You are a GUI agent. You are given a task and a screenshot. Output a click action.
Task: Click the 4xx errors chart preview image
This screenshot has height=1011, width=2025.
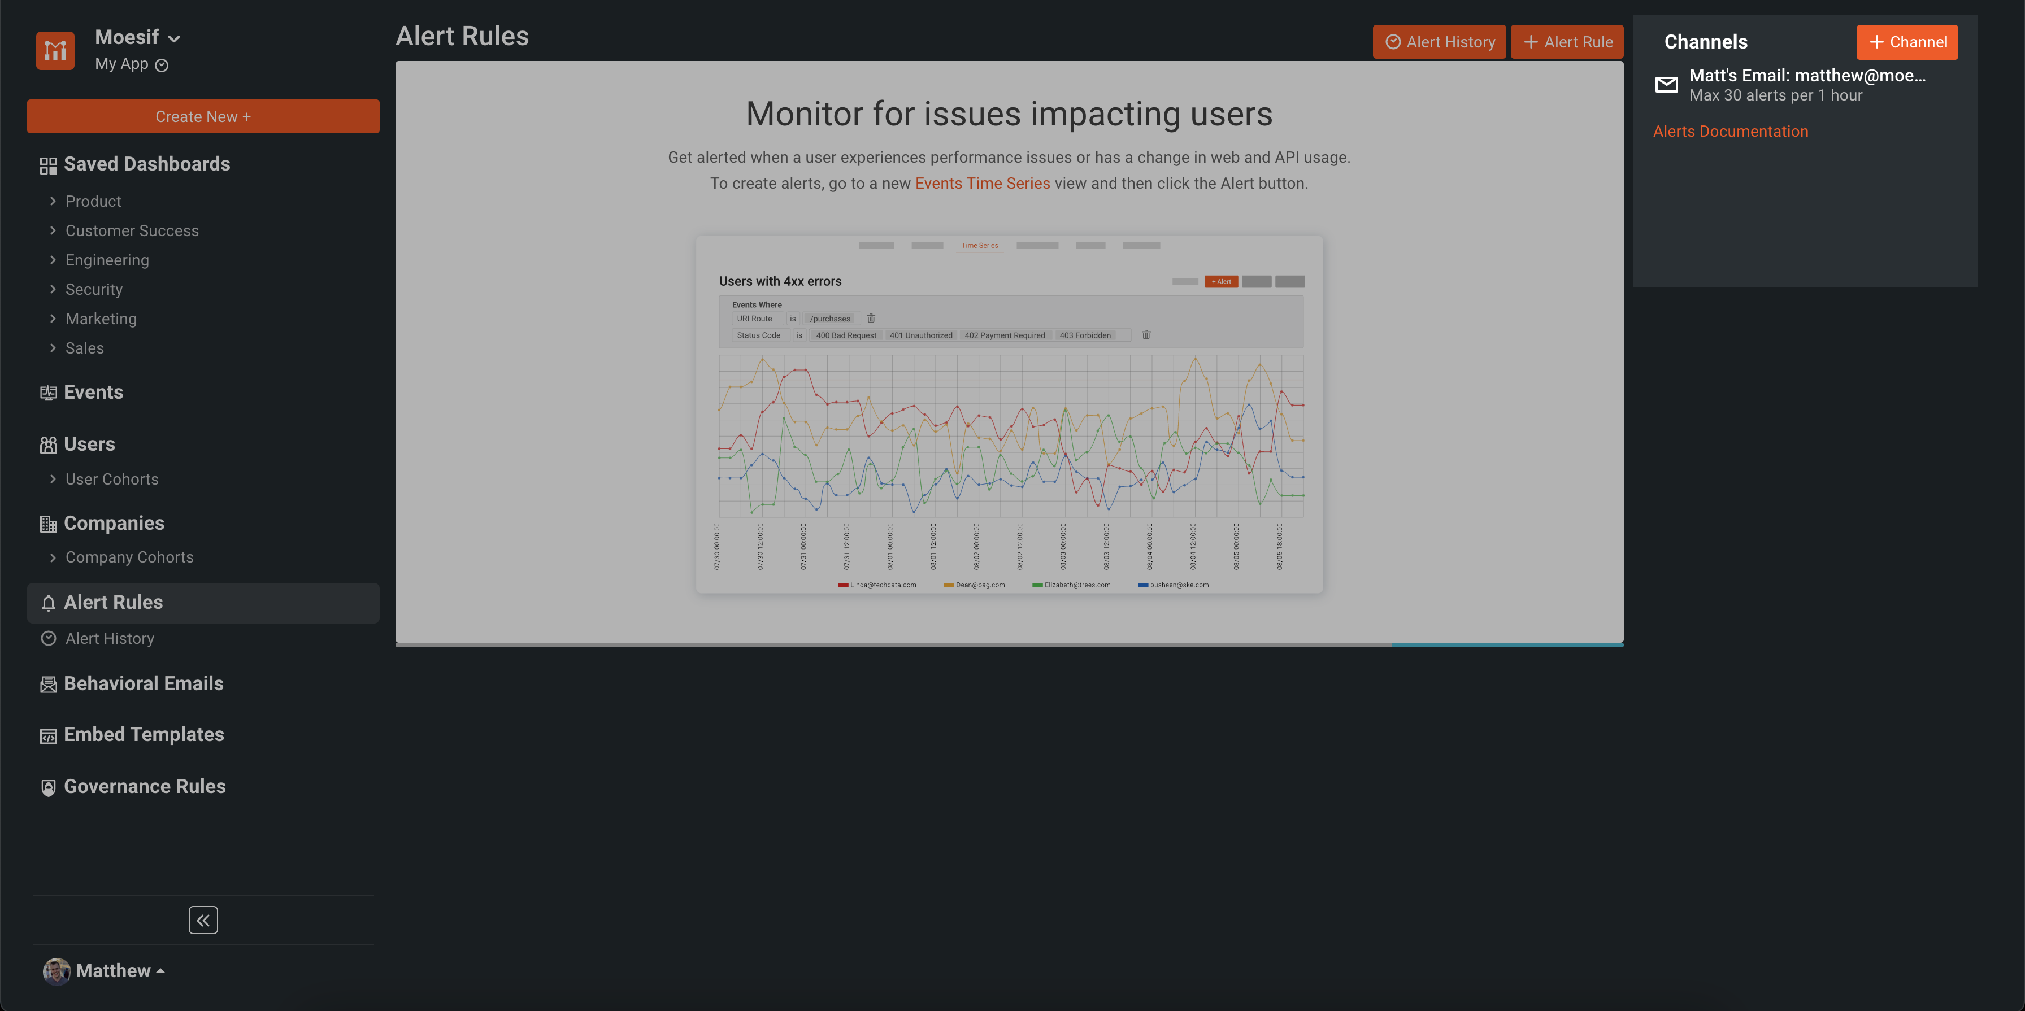click(1009, 414)
